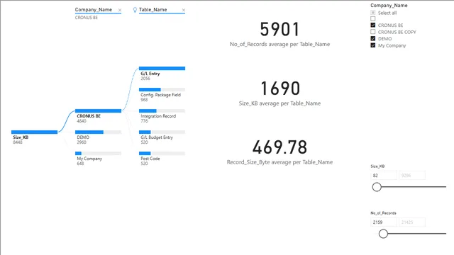Select the CRONUS BE node in decomposition tree
The image size is (454, 255).
point(98,110)
